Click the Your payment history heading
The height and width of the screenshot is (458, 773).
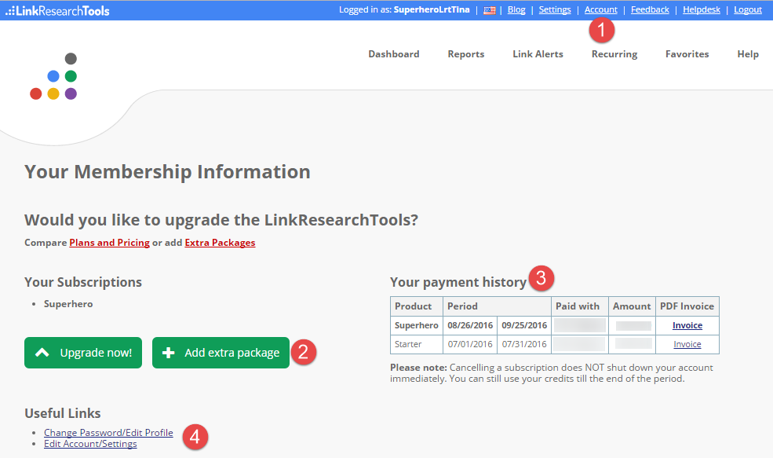pyautogui.click(x=458, y=282)
